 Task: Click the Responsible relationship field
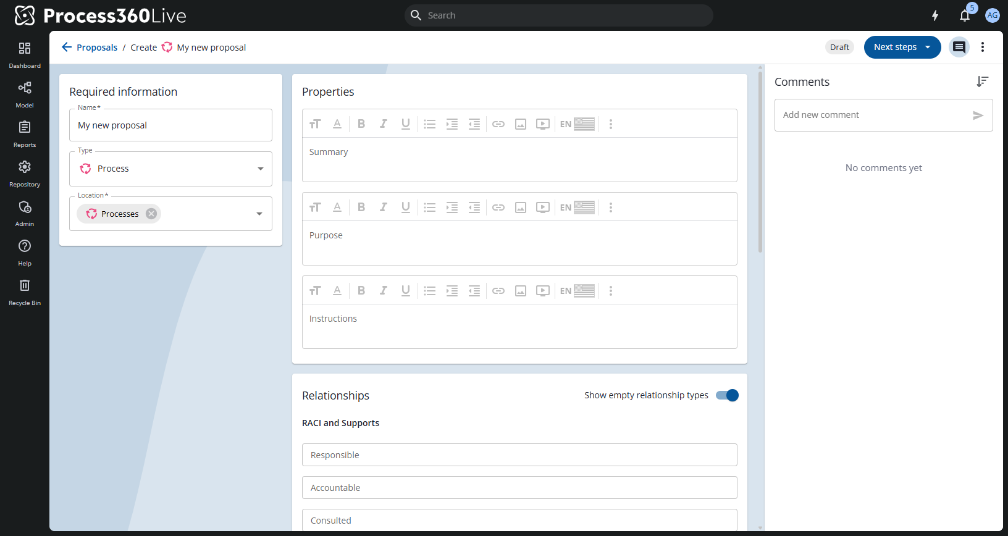519,455
